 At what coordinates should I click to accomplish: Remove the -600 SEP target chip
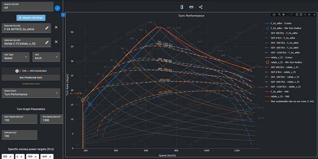pyautogui.click(x=50, y=156)
